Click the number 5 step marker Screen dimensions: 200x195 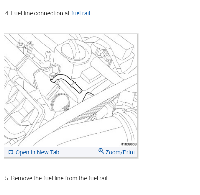tap(7, 178)
